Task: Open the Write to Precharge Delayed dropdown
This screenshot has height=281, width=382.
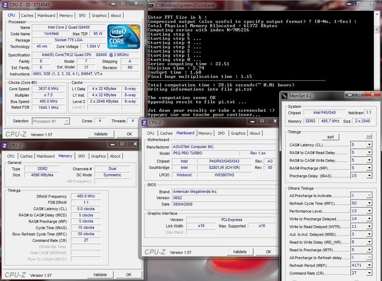Action: click(x=369, y=219)
